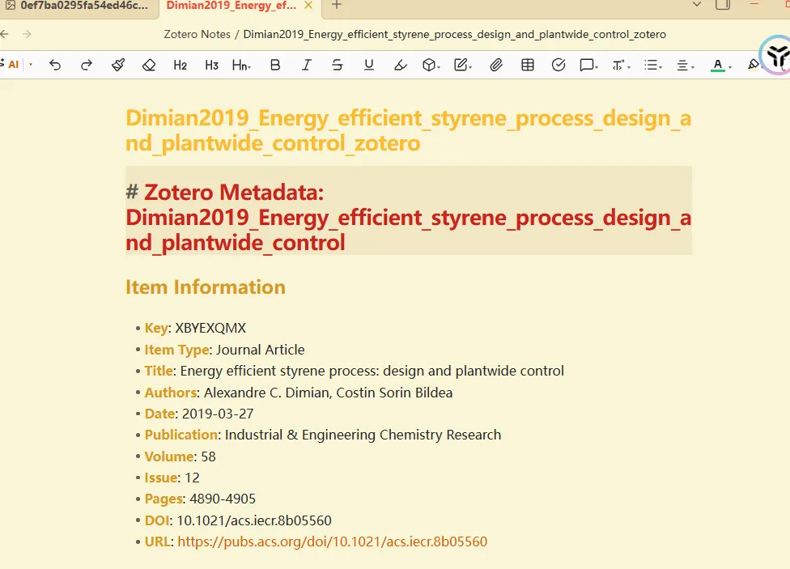Apply Heading 2 style
The height and width of the screenshot is (569, 790).
click(x=180, y=65)
